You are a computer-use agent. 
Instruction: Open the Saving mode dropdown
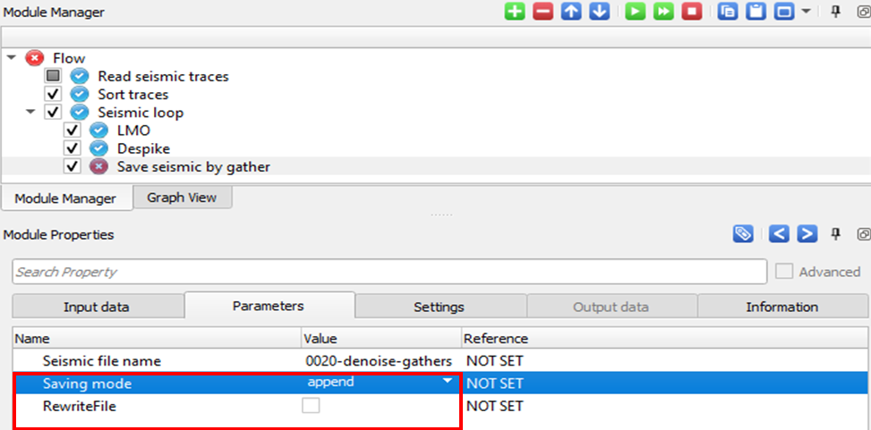[448, 382]
